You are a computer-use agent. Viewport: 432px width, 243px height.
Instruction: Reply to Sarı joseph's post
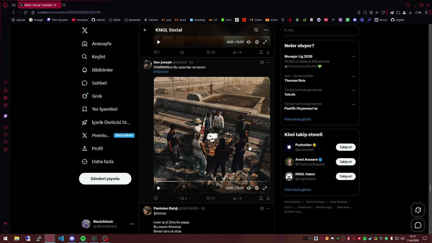pos(156,198)
